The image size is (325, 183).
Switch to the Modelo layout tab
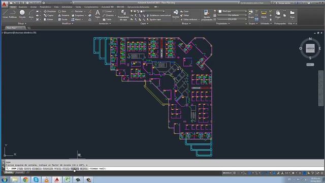pos(9,172)
